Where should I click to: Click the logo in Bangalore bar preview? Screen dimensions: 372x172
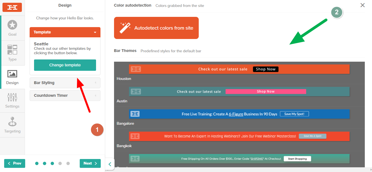(x=135, y=114)
